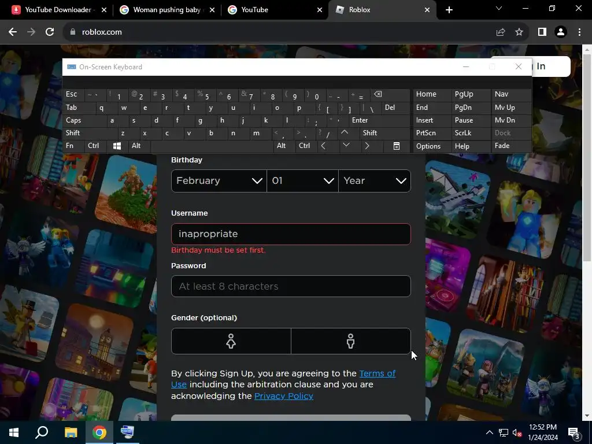
Task: Open Chrome's three-dot menu
Action: (x=579, y=32)
